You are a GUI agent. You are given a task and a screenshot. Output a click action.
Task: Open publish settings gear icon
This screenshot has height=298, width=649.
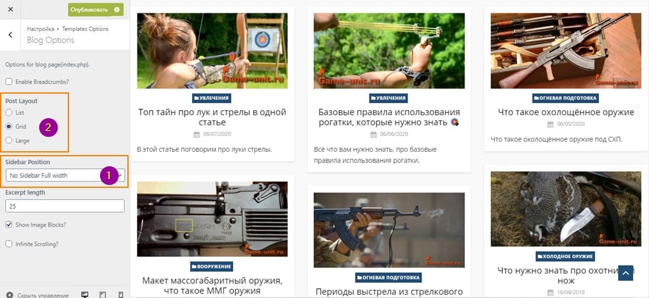[x=117, y=9]
